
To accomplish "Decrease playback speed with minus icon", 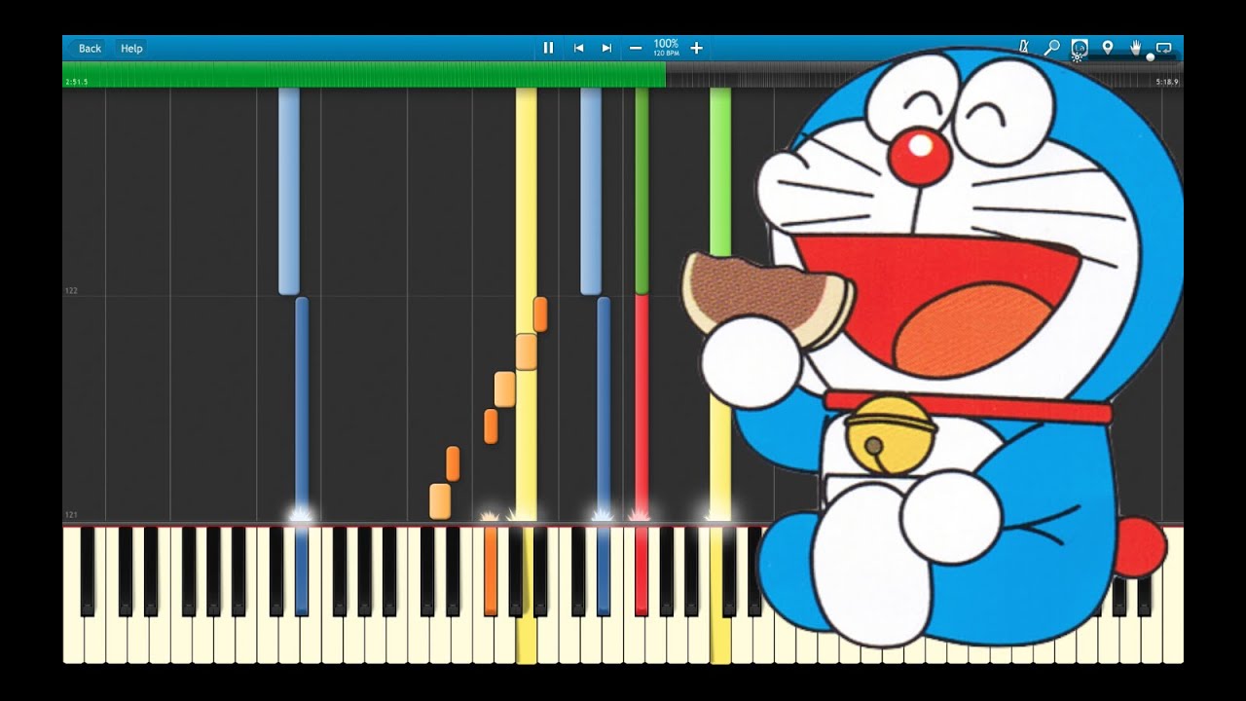I will tap(636, 48).
